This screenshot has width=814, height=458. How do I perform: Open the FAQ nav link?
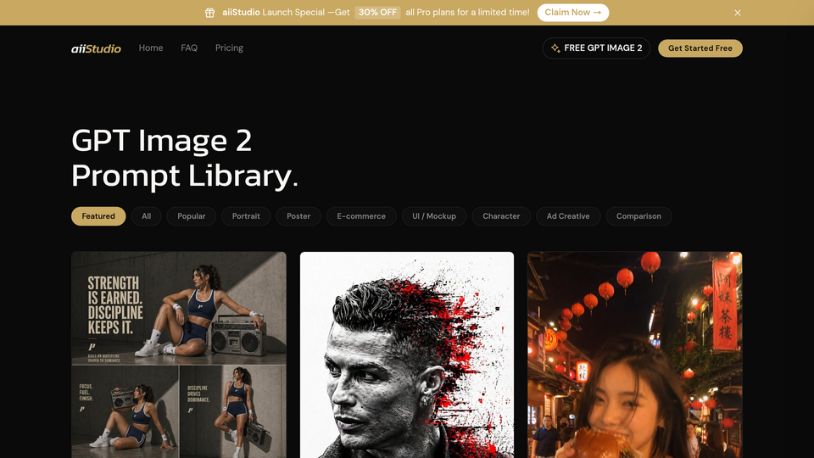[189, 47]
